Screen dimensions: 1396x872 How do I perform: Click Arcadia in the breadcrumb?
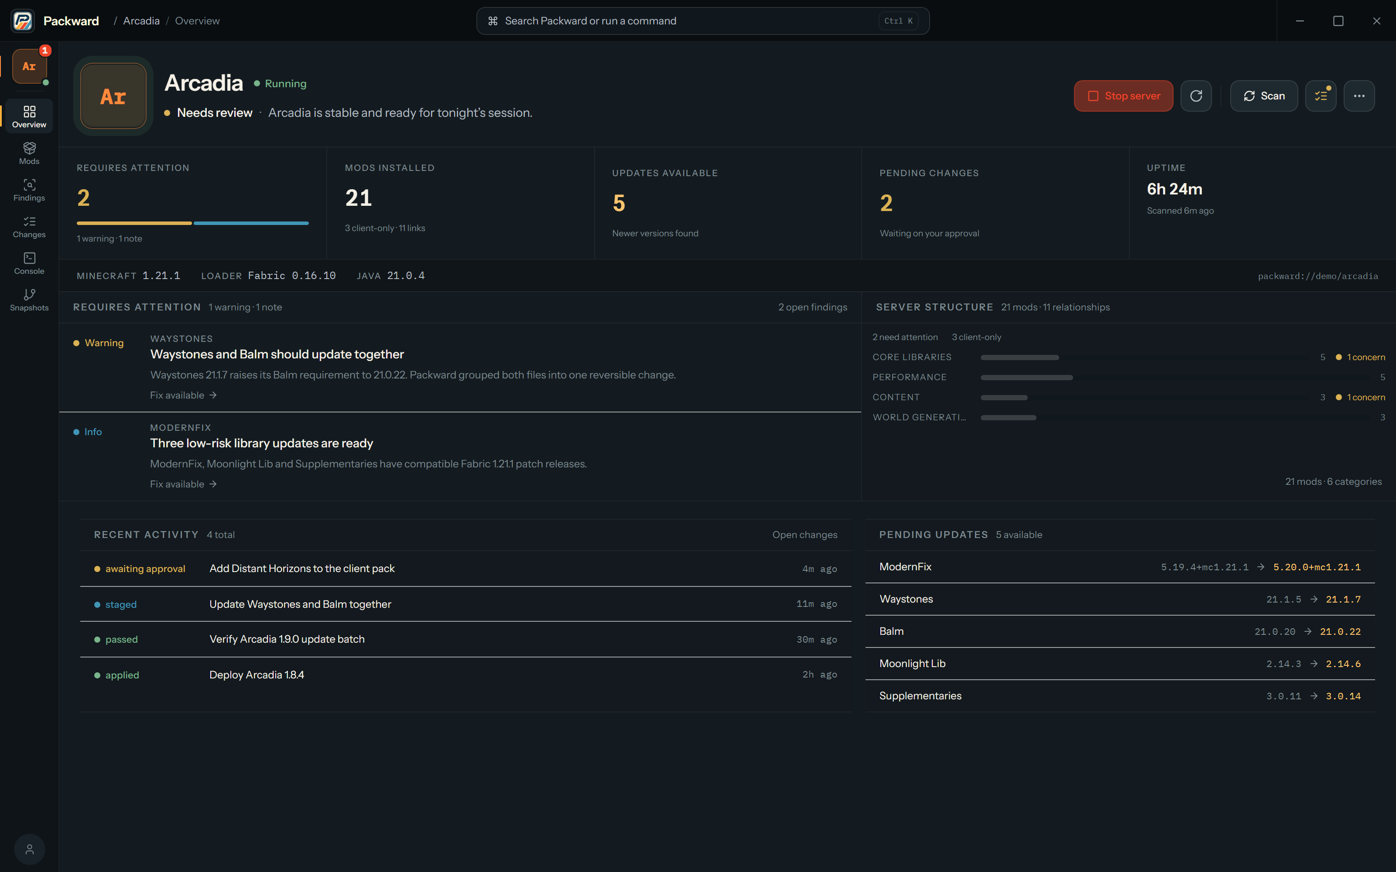(x=141, y=21)
